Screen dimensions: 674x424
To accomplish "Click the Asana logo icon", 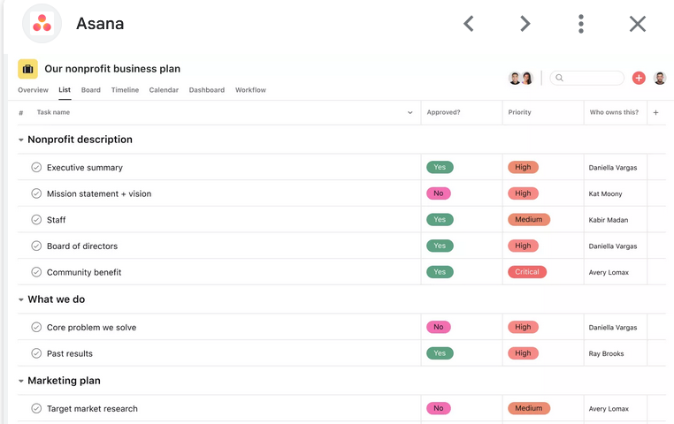I will click(x=42, y=24).
